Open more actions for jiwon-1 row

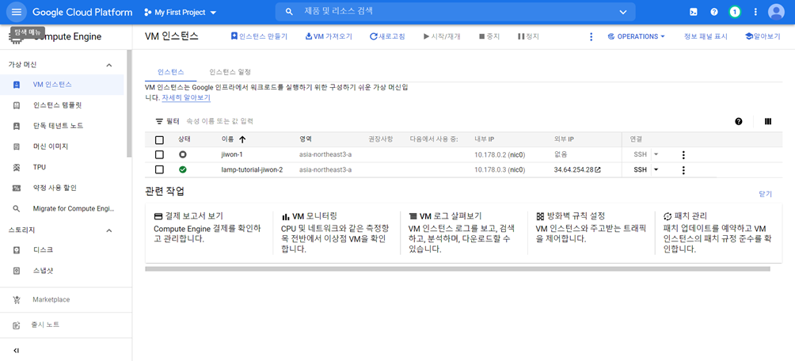[x=683, y=154]
